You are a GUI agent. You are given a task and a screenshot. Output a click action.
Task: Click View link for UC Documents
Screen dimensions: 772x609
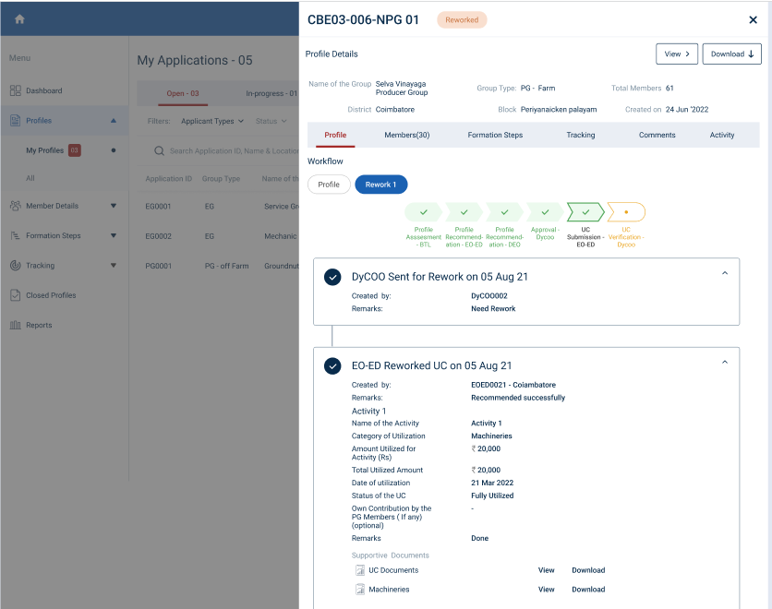[x=547, y=570]
